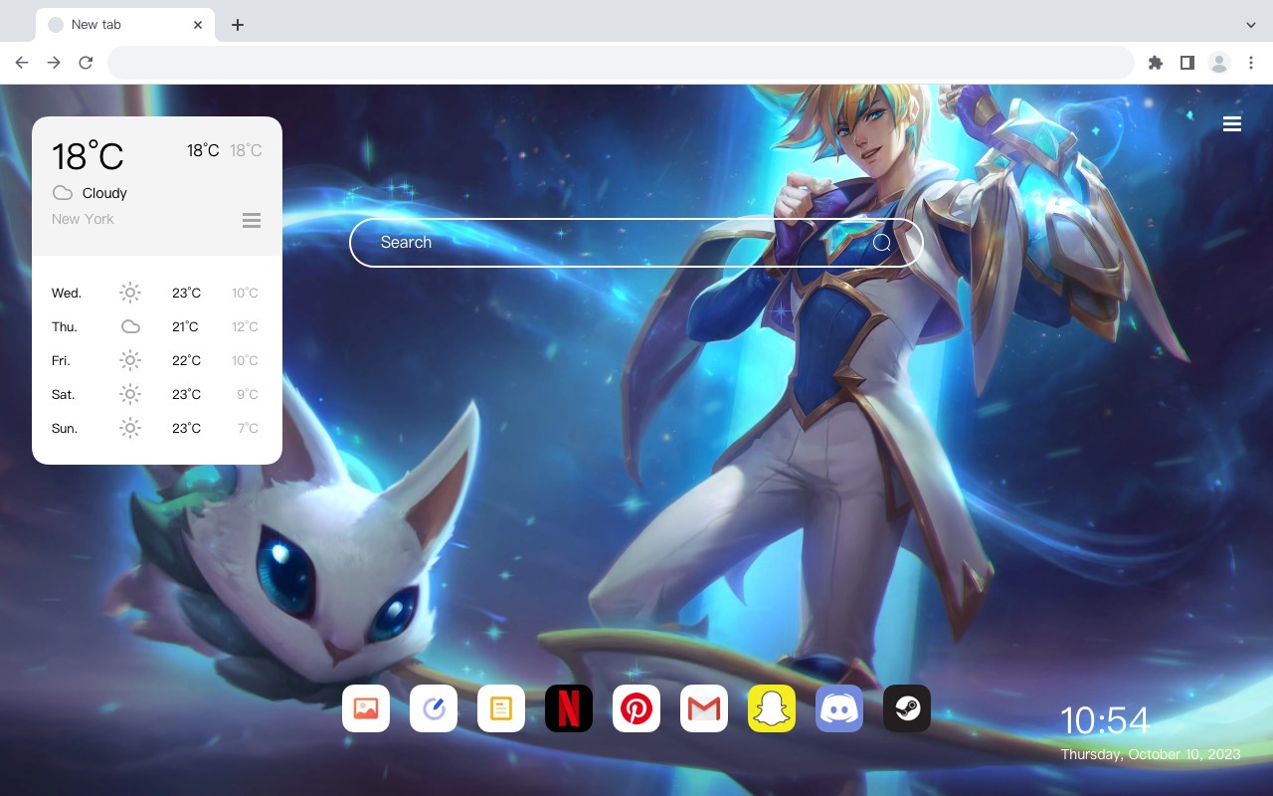Select the Sat. forecast row
The width and height of the screenshot is (1273, 796).
157,394
